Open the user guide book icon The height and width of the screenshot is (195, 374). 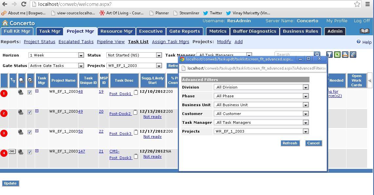coord(365,31)
